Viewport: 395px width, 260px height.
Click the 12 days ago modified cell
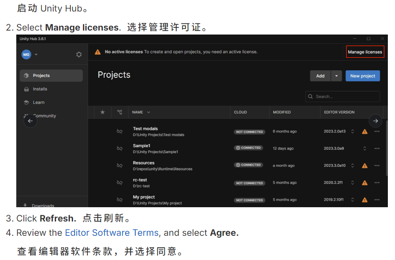[283, 148]
